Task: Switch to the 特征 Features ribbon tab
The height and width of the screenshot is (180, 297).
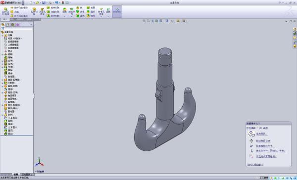Action: pyautogui.click(x=5, y=19)
